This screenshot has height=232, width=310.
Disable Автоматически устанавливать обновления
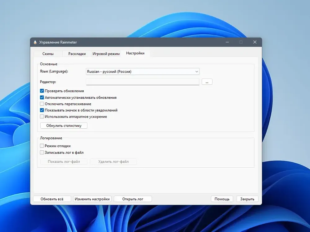click(x=42, y=97)
